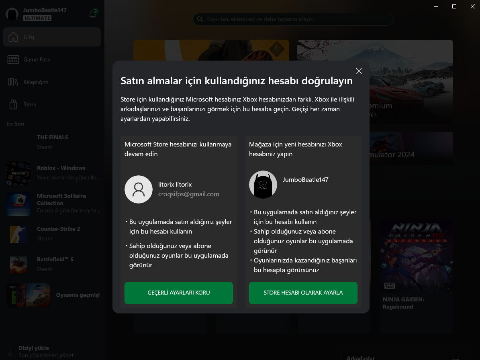Image resolution: width=480 pixels, height=360 pixels.
Task: Open Kitaplığım library icon
Action: pos(13,82)
